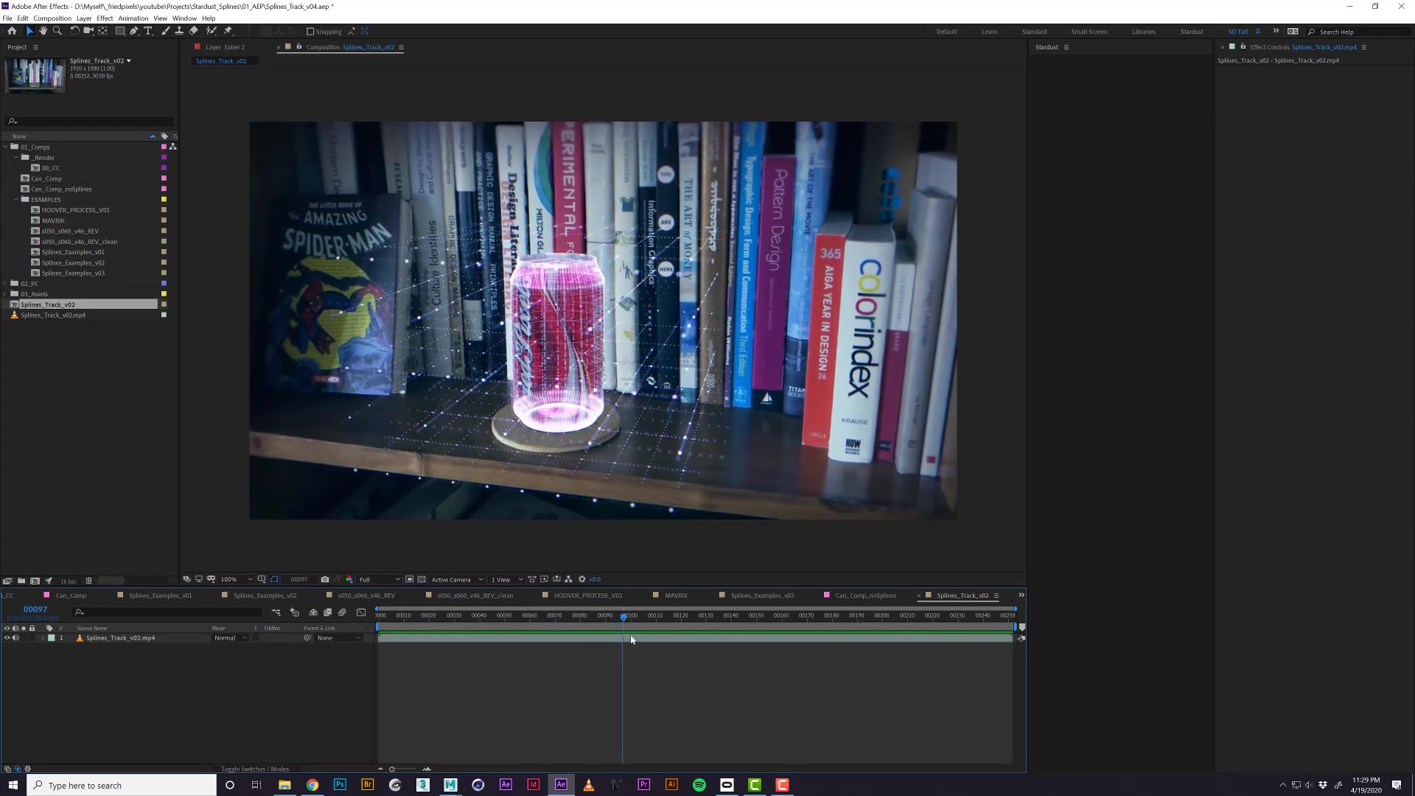The width and height of the screenshot is (1415, 796).
Task: Open the show channel RGB icon menu
Action: pyautogui.click(x=349, y=579)
